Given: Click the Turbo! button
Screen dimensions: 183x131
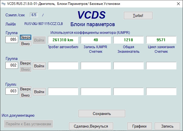Looking at the screenshot, I should click(138, 15).
